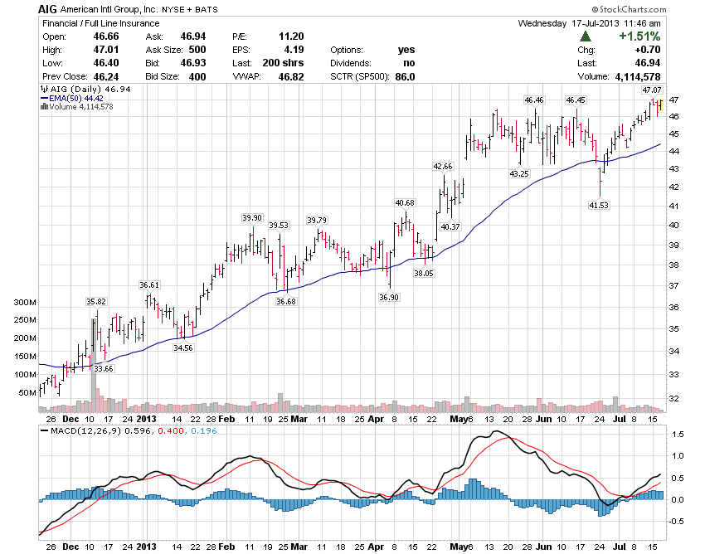
Task: Click the Ask Size value 500
Action: (197, 50)
